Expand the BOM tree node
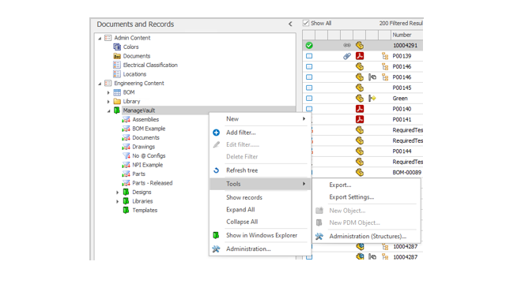Viewport: 506px width, 284px height. (108, 92)
